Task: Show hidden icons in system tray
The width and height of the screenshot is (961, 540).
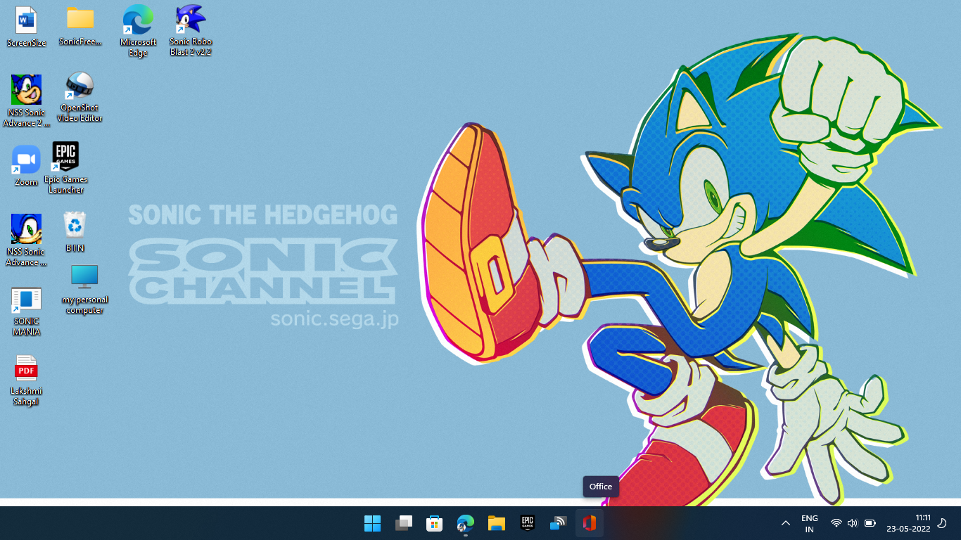Action: [x=786, y=523]
